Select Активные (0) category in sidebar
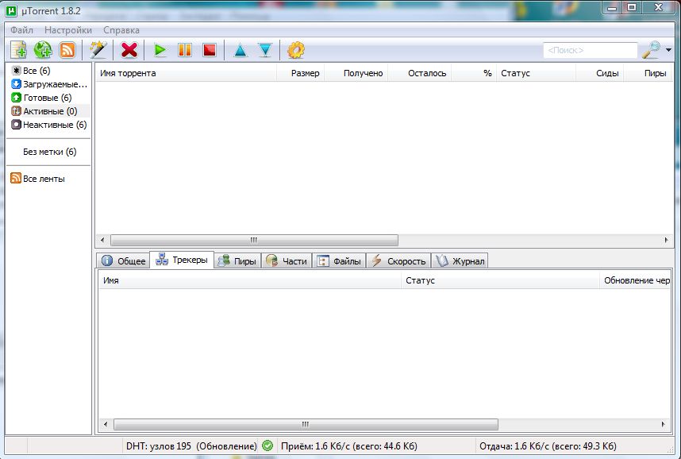The image size is (681, 459). 44,111
